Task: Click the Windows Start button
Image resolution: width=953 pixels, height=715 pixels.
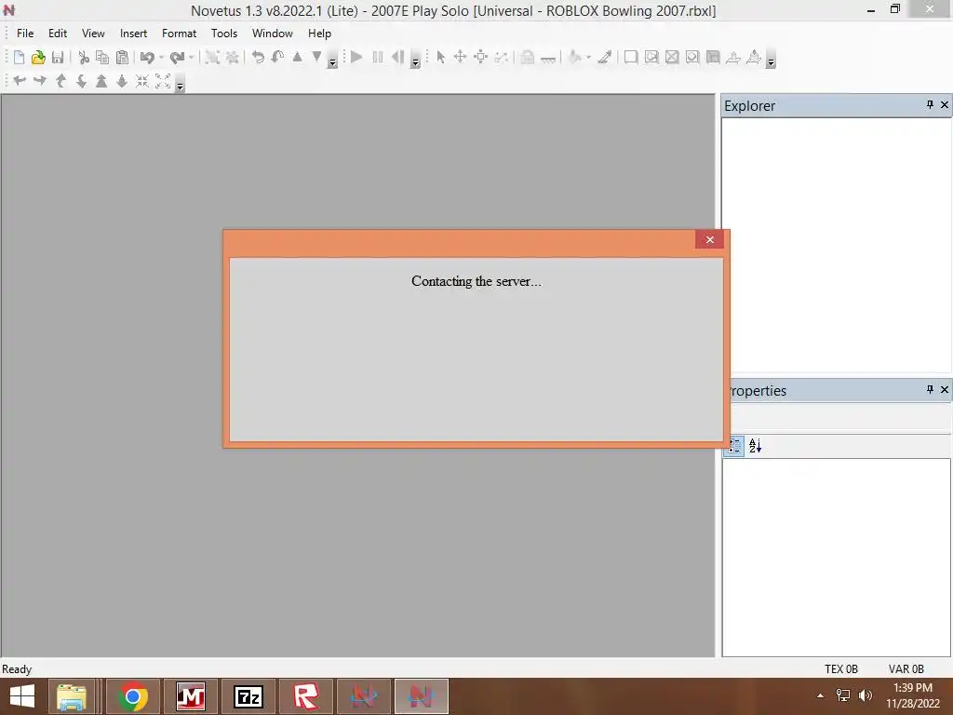Action: tap(22, 696)
